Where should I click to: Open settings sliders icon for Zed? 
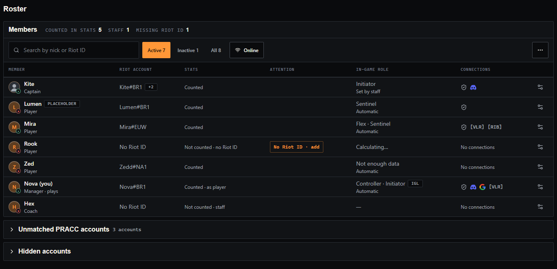540,167
